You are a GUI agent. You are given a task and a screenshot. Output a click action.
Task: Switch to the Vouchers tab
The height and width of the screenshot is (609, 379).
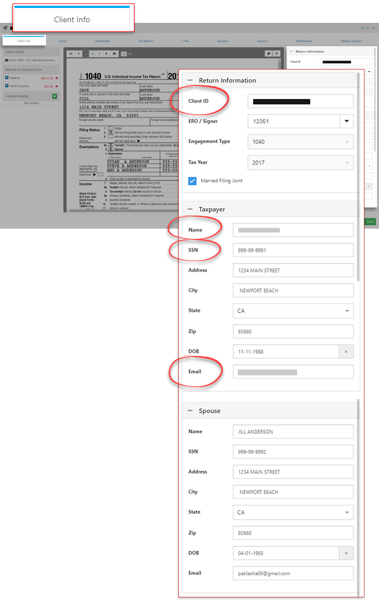(223, 41)
